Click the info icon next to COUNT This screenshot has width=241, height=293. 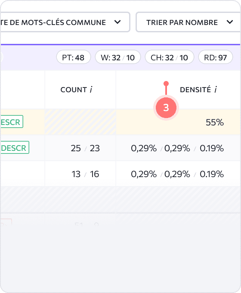click(91, 90)
